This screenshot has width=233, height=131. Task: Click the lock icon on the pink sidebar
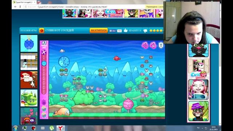click(x=44, y=102)
